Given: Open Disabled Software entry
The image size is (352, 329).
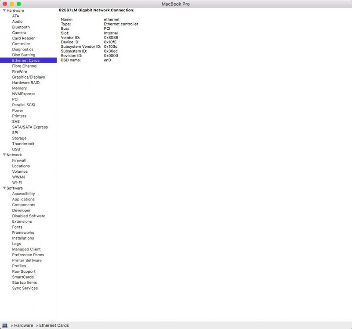Looking at the screenshot, I should 29,216.
